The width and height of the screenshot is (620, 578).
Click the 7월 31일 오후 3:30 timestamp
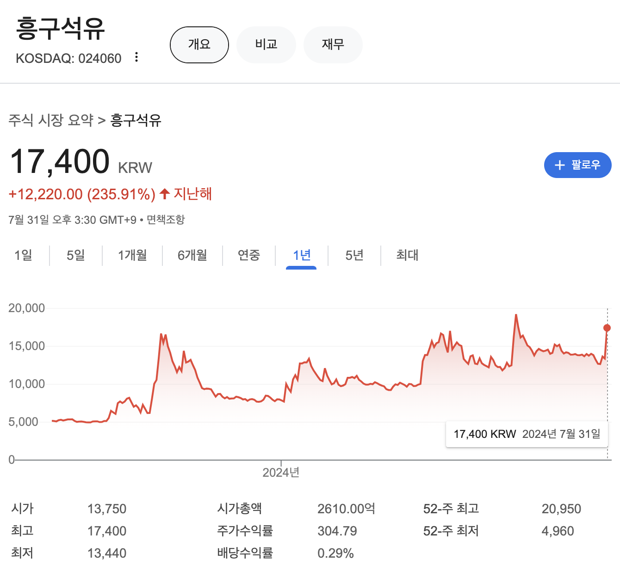click(73, 220)
